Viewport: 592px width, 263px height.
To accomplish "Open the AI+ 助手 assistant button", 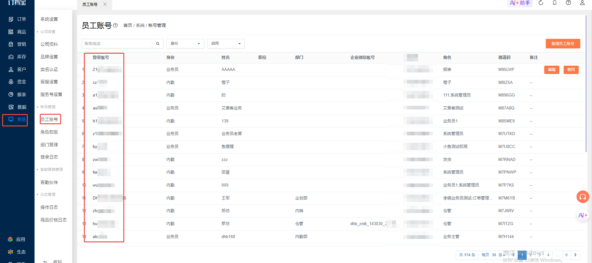I will pos(520,3).
